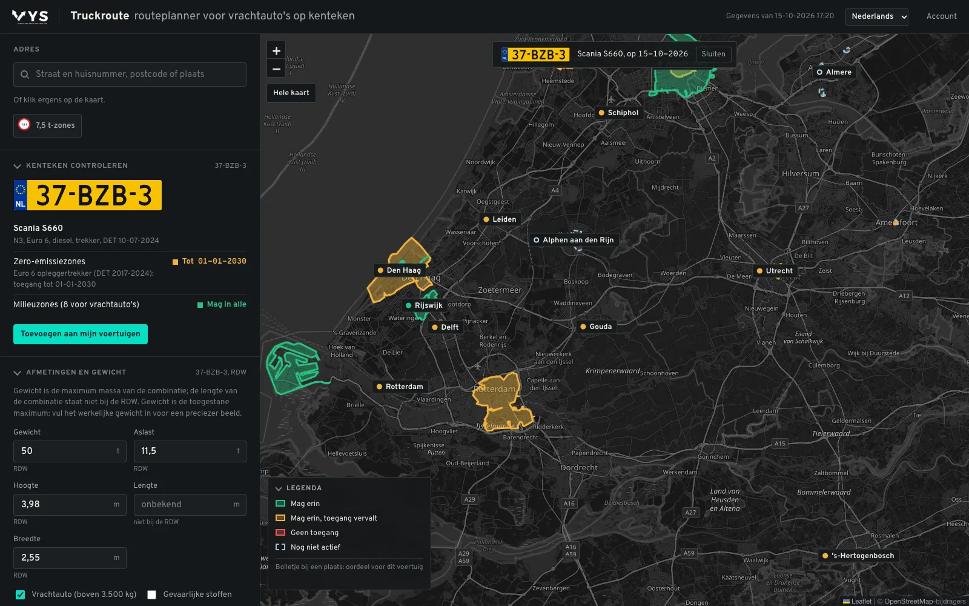
Task: Click the OpenStreetMap-bijdragers link
Action: (x=925, y=601)
